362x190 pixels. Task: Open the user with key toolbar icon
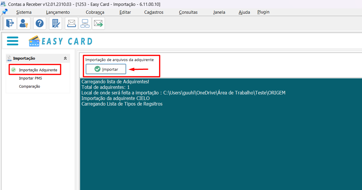pyautogui.click(x=24, y=23)
